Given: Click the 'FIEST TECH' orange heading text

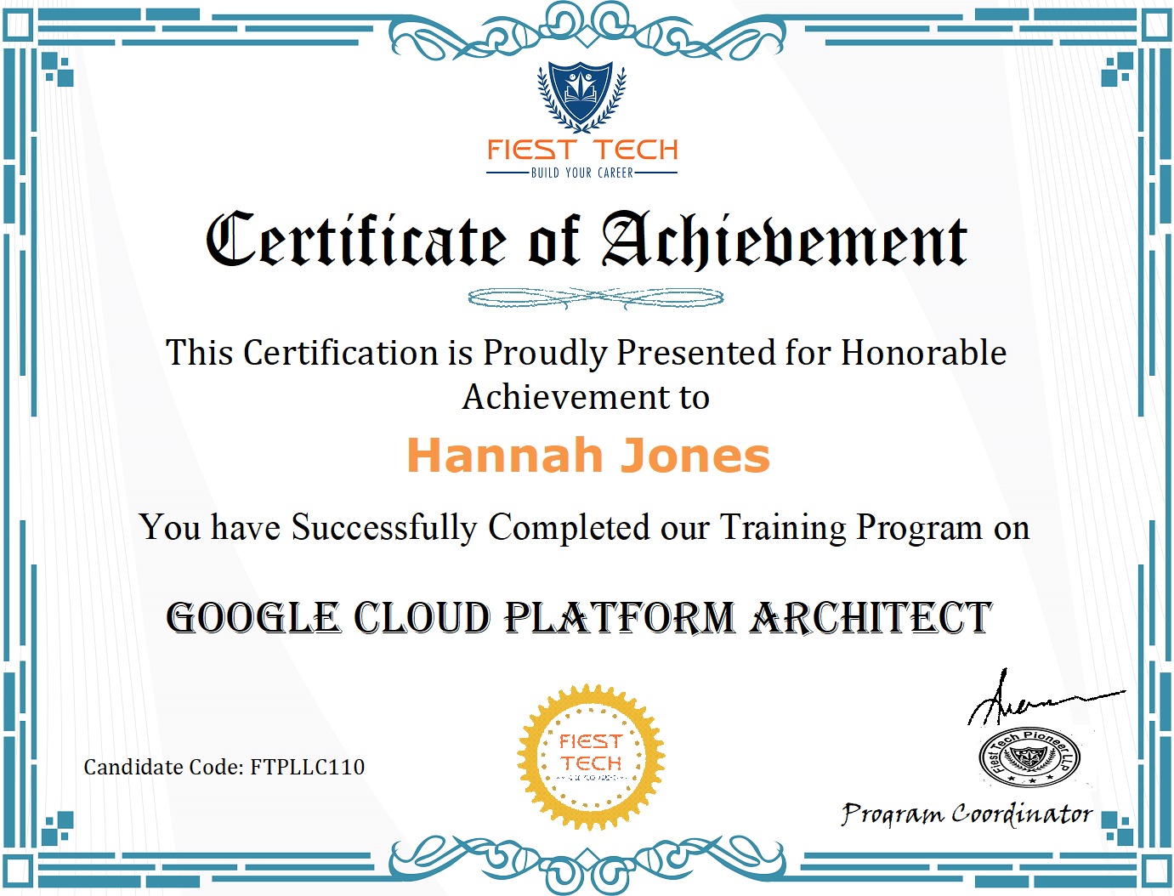Looking at the screenshot, I should tap(582, 150).
